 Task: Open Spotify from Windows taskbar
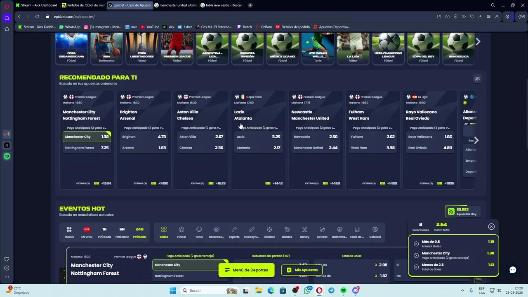coord(343,290)
